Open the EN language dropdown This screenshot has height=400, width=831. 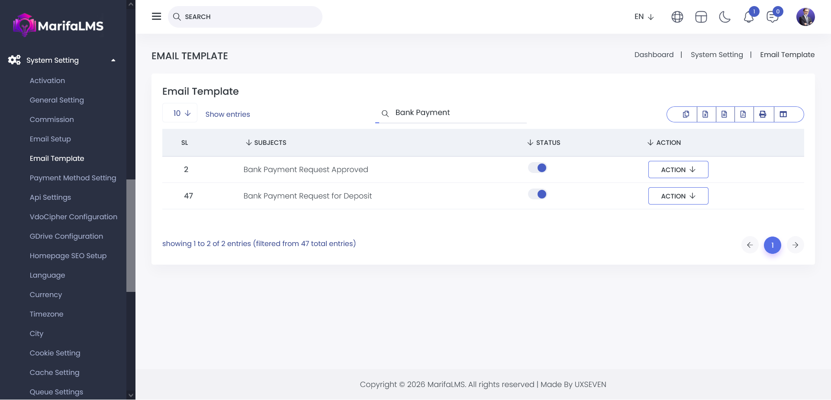click(644, 17)
